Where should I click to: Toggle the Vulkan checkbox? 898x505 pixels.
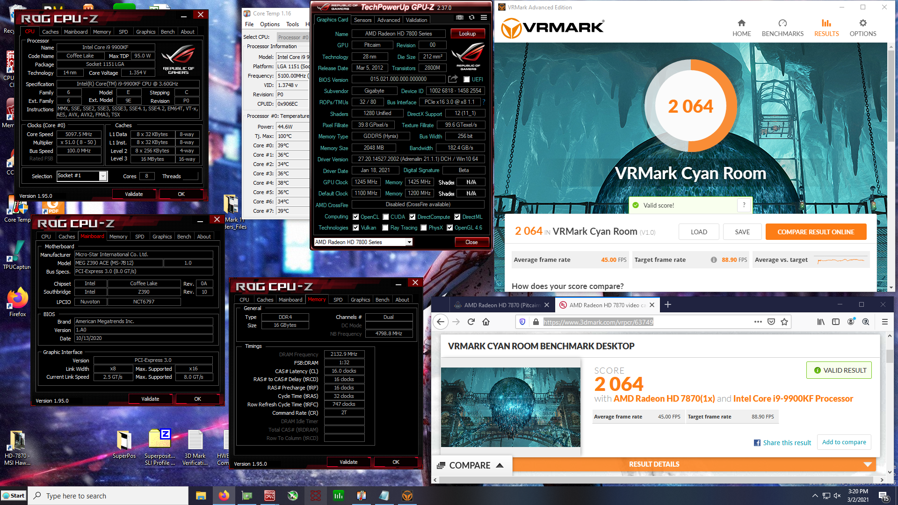[356, 228]
